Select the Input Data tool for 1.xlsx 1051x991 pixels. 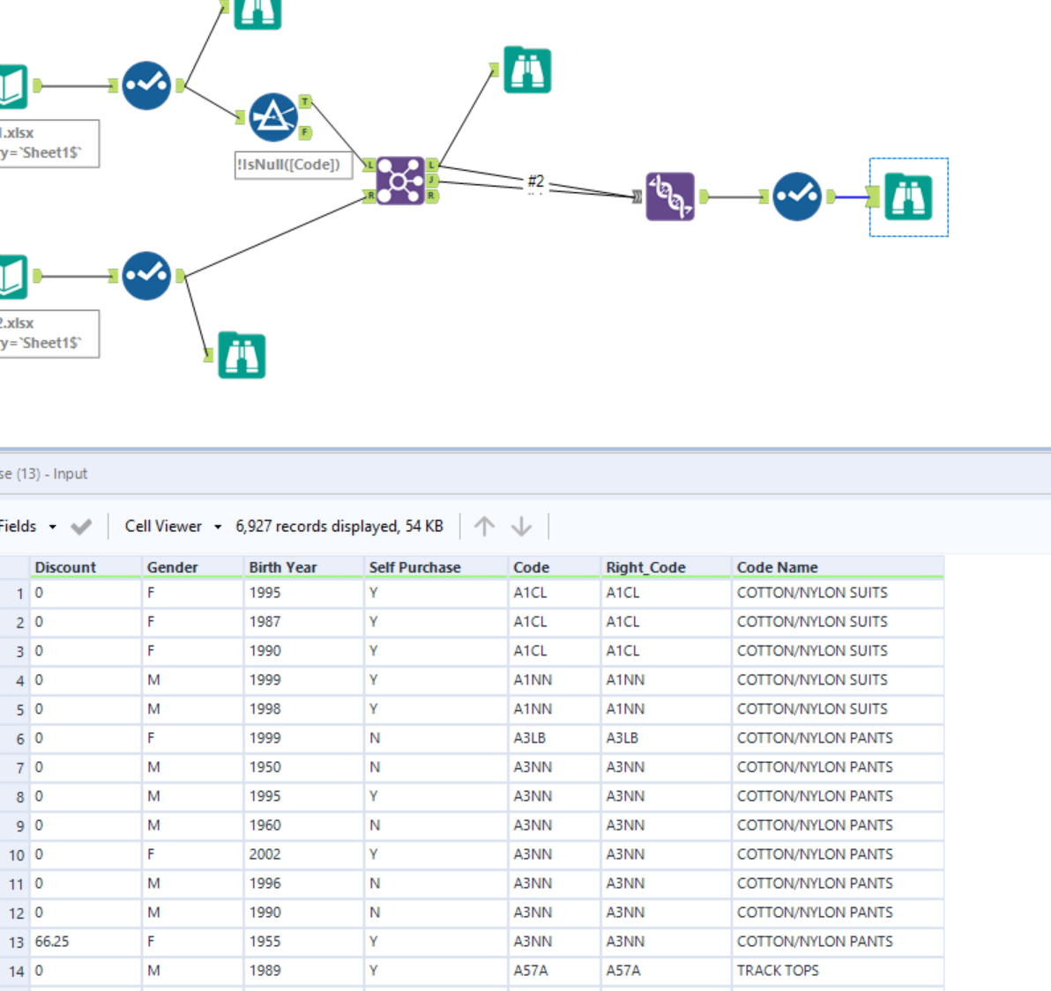pos(12,85)
